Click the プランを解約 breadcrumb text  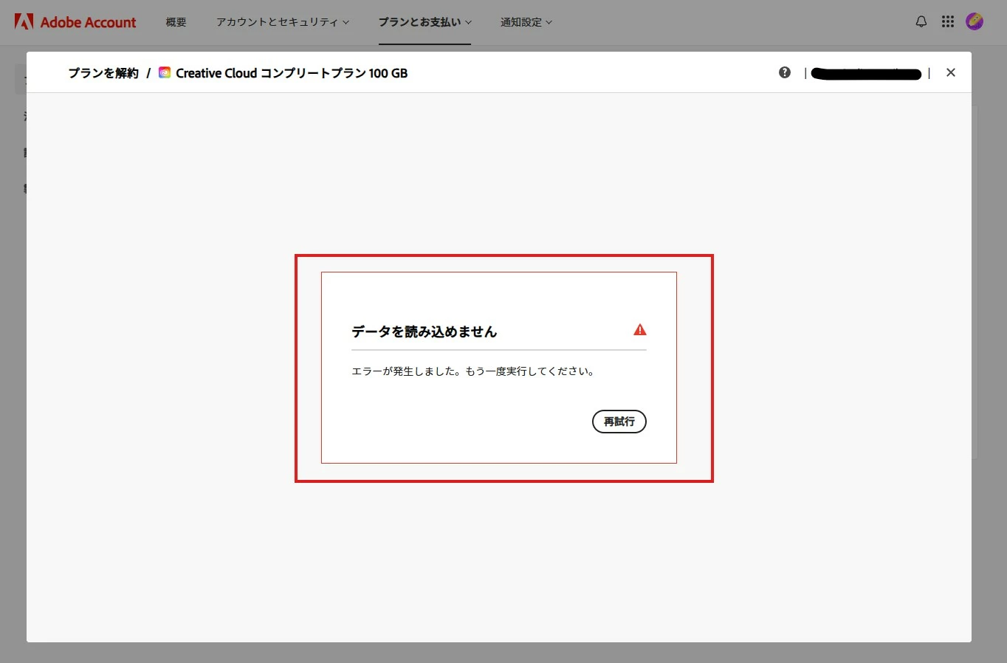pyautogui.click(x=103, y=73)
